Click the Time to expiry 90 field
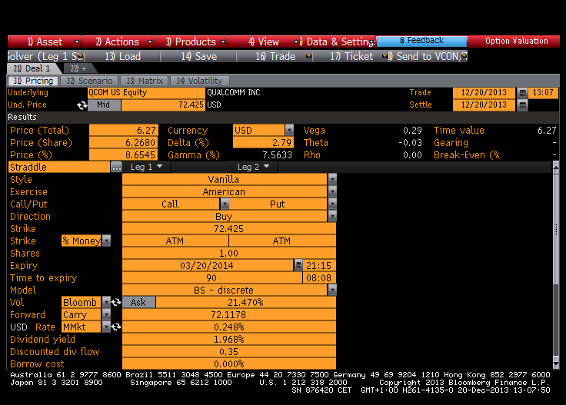Image resolution: width=566 pixels, height=405 pixels. coord(212,278)
